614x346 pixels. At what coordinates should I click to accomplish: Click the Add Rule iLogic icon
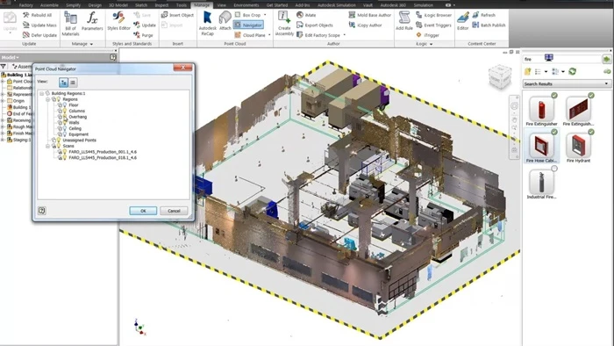tap(404, 21)
